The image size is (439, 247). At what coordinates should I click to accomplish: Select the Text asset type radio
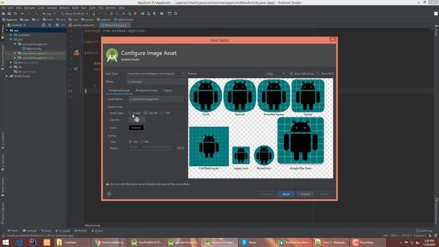[x=162, y=113]
